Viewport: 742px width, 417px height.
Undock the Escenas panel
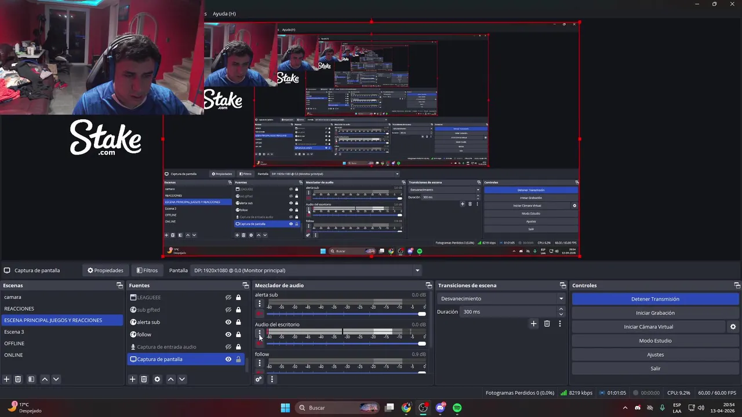tap(119, 286)
